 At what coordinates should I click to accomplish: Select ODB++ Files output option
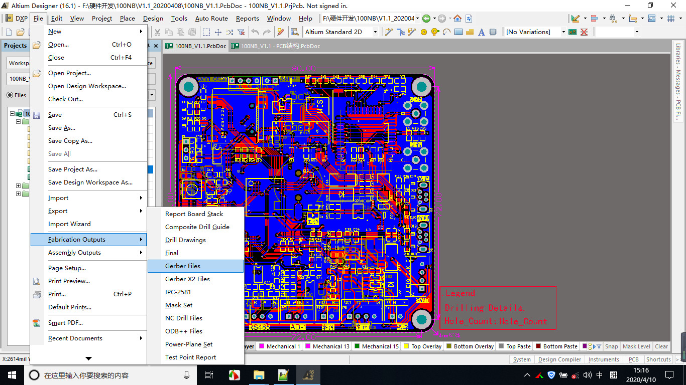tap(195, 331)
